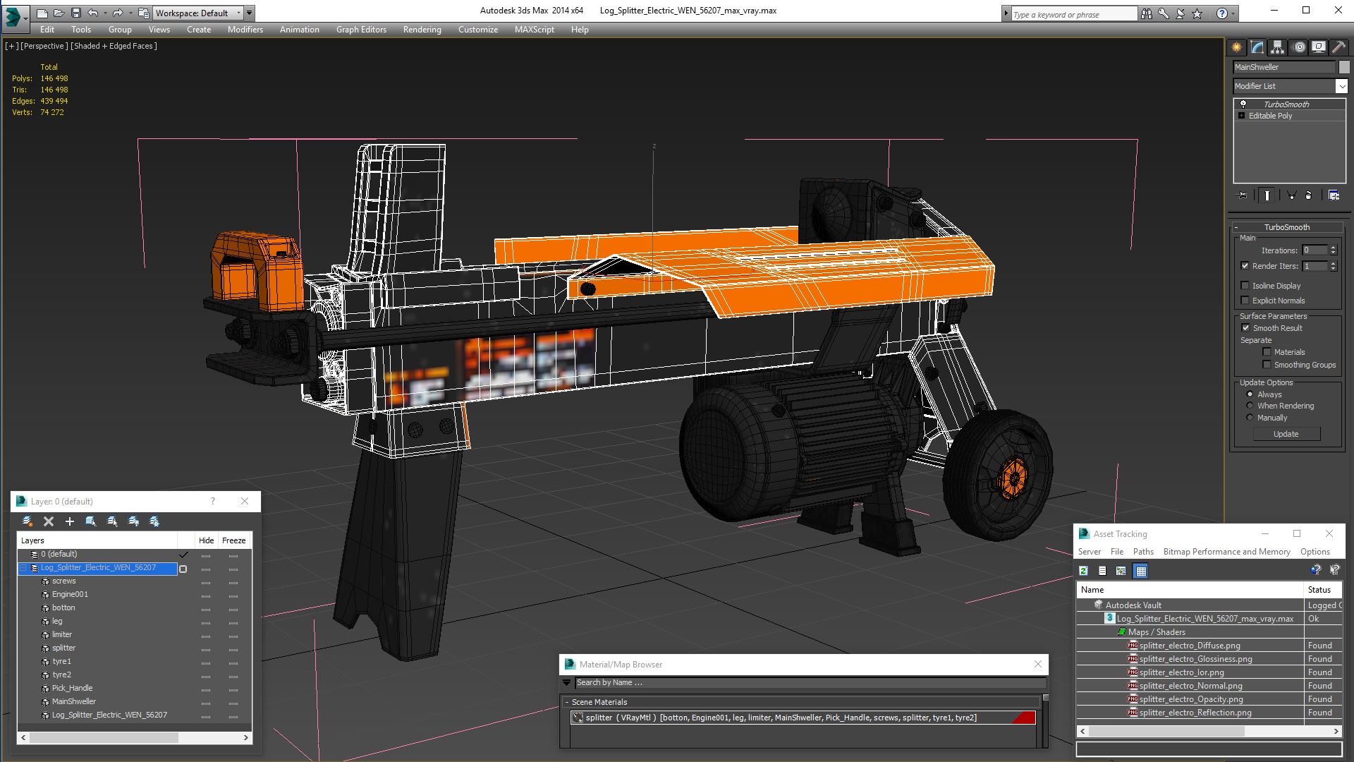Screen dimensions: 1354x762
Task: Open Bitmap Performance and Memory menu in Asset Tracking
Action: coord(1226,552)
